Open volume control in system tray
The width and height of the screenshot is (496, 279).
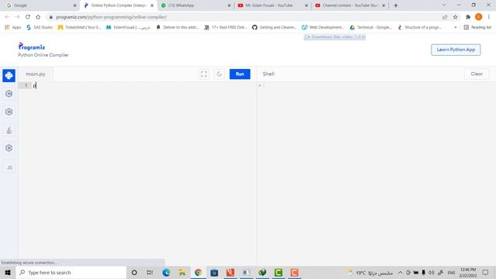pos(431,272)
